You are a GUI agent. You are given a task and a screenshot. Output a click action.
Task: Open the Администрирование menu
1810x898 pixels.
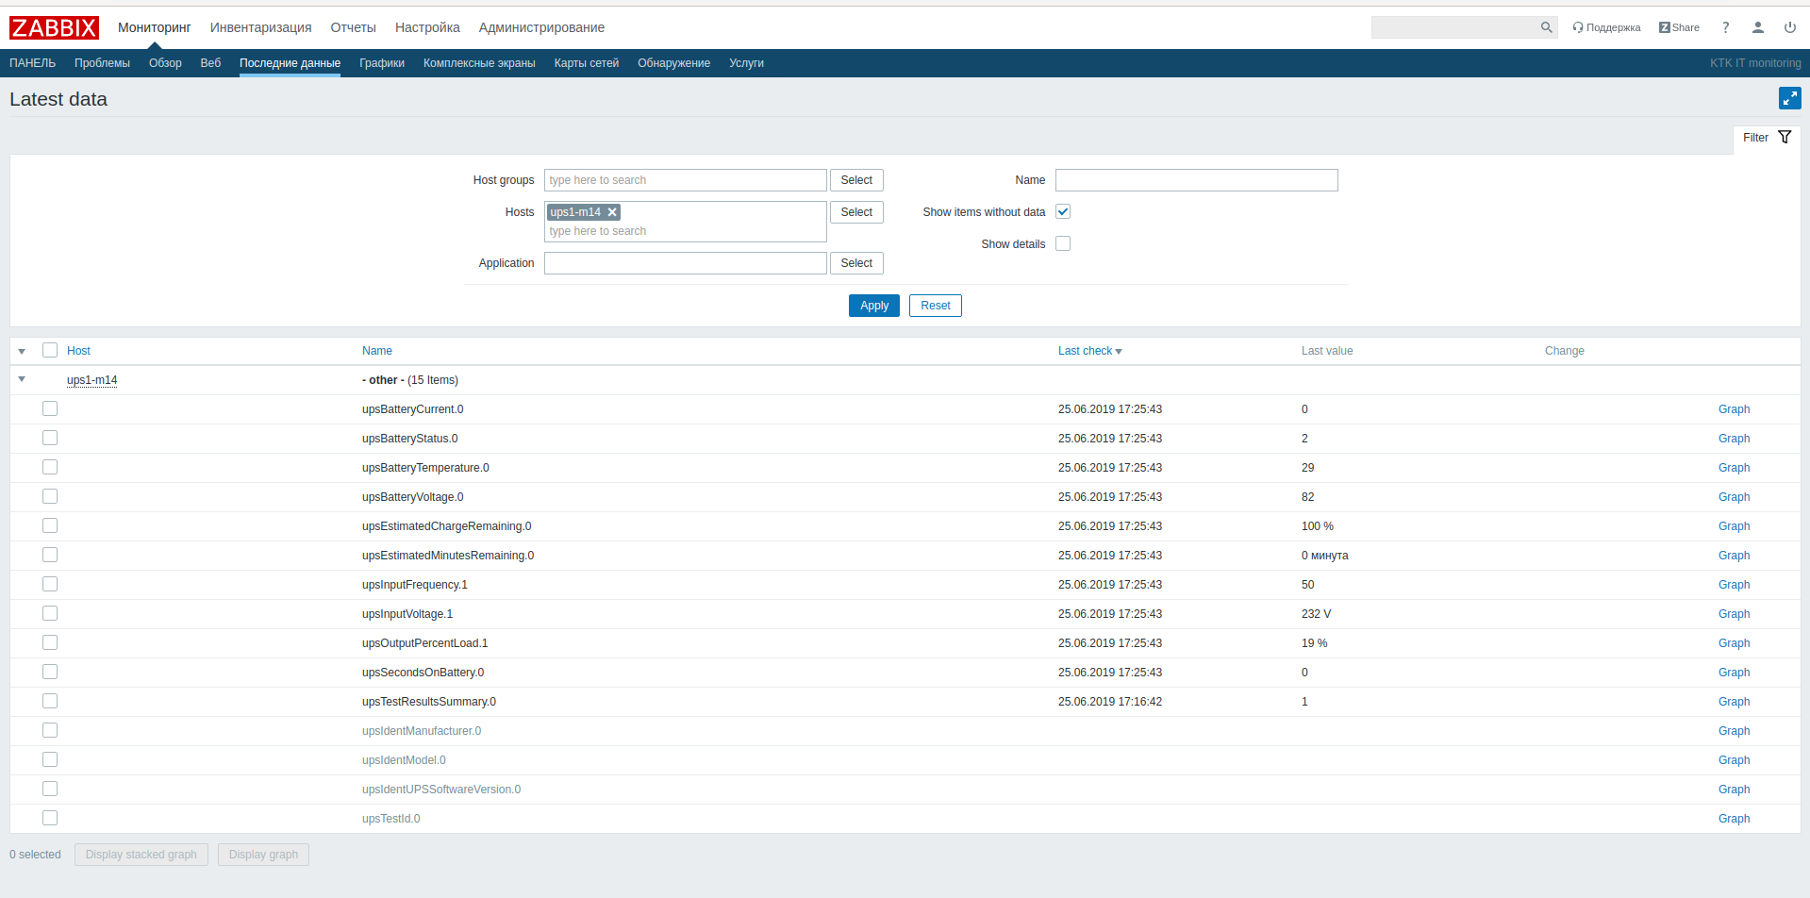pyautogui.click(x=541, y=27)
